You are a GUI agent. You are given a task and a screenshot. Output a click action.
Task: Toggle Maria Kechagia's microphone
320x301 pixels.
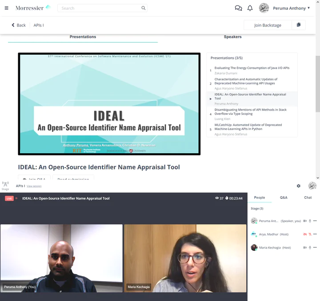tap(310, 247)
